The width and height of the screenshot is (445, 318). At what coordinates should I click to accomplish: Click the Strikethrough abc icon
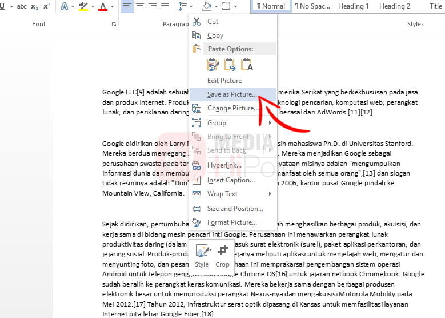pos(22,6)
